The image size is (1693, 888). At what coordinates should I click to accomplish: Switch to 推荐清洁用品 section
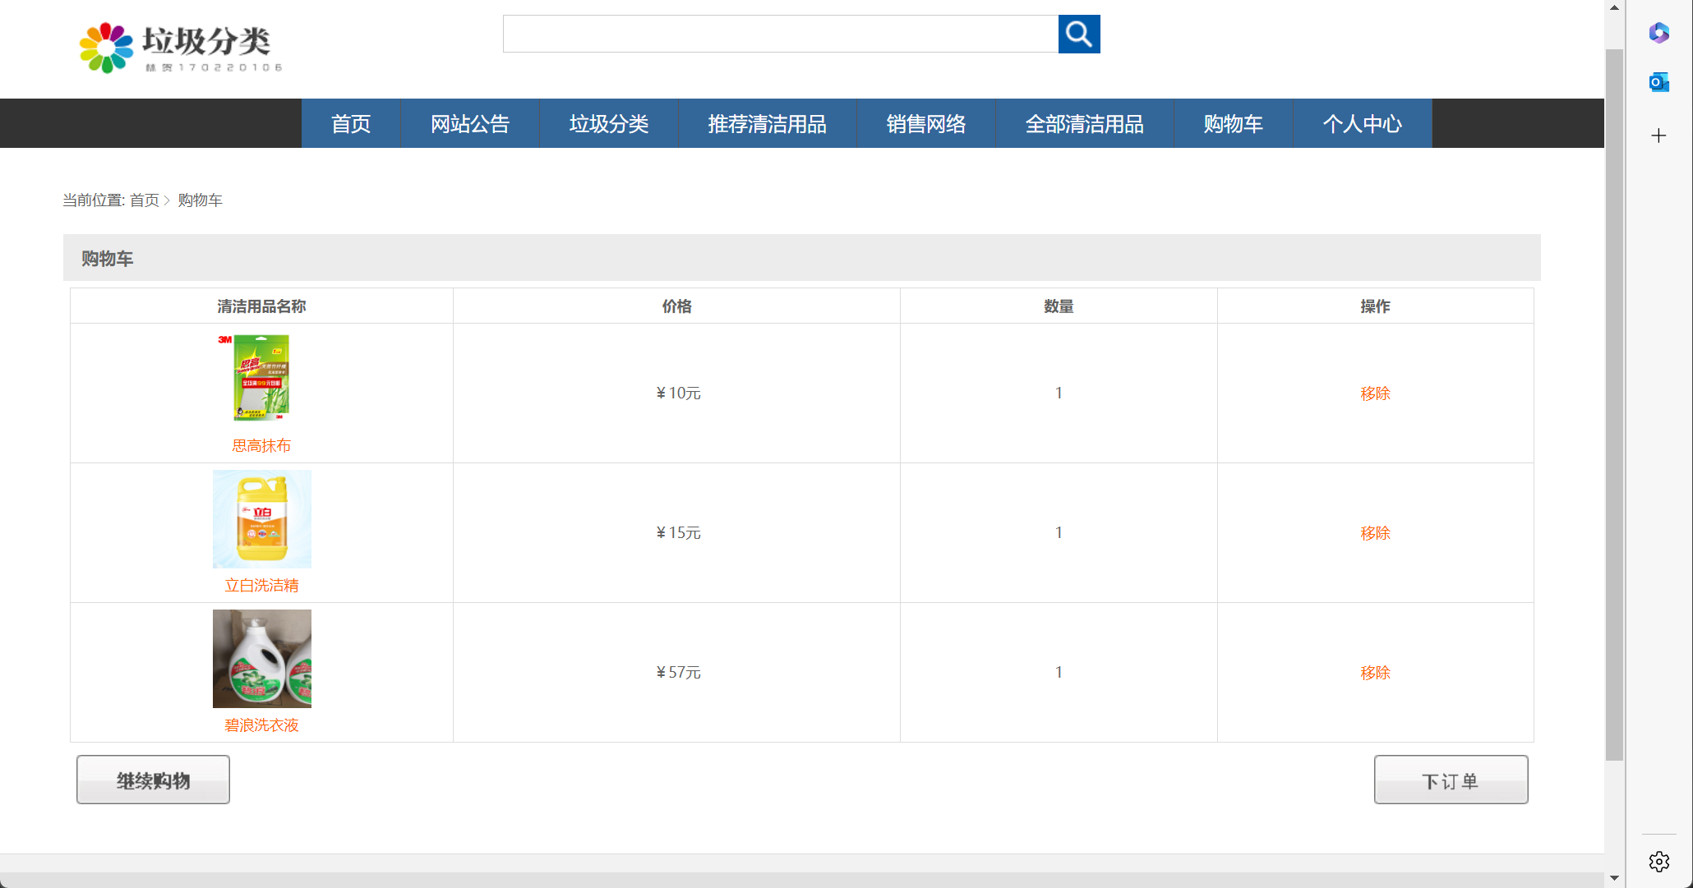coord(766,123)
